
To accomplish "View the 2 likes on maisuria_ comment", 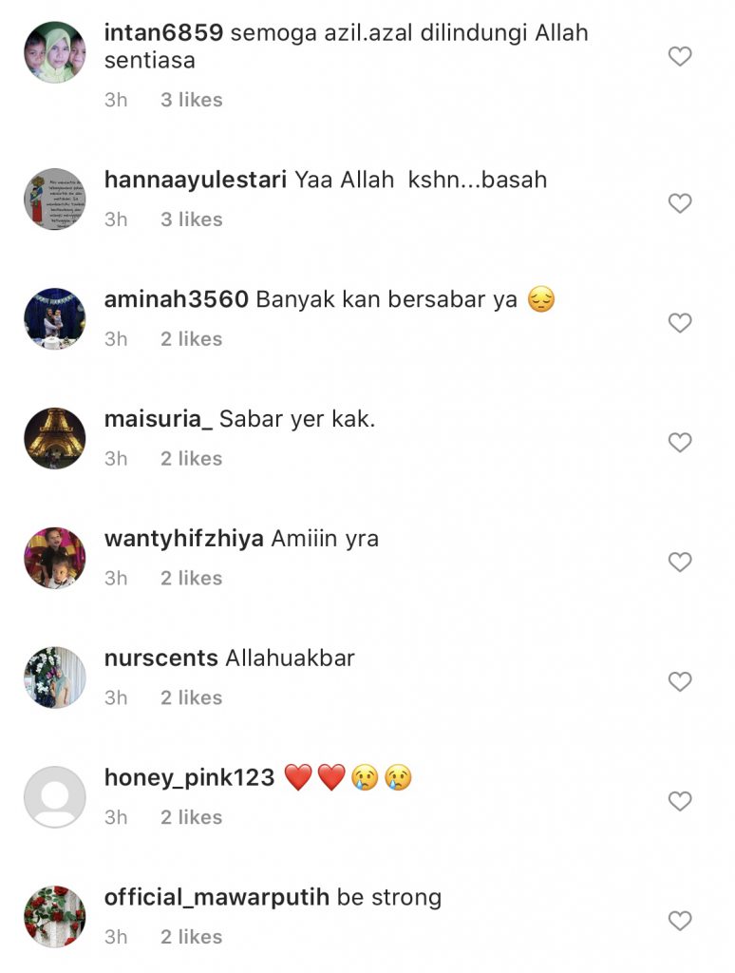I will pos(191,459).
